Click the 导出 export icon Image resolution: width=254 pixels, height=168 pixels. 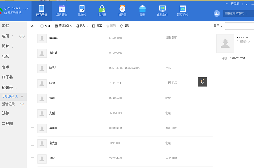pos(94,26)
